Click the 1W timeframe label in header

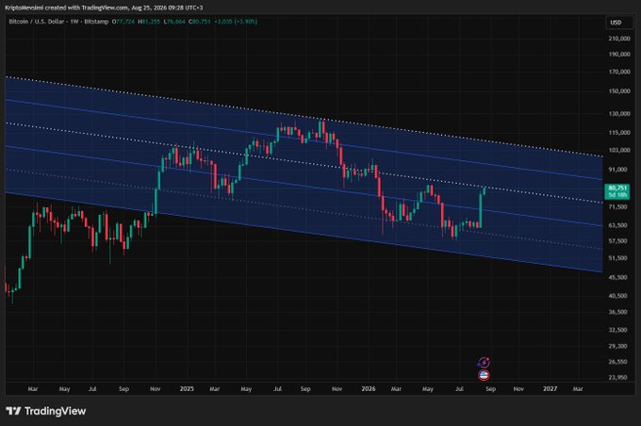[x=74, y=22]
